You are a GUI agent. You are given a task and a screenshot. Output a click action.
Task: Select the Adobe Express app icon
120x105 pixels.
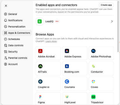[67, 51]
